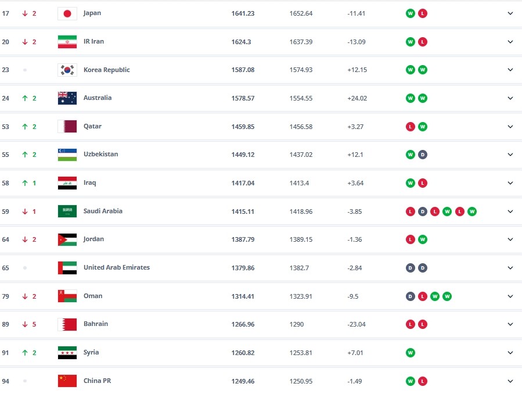Expand the Japan row chevron
Screen dimensions: 522x394
510,13
